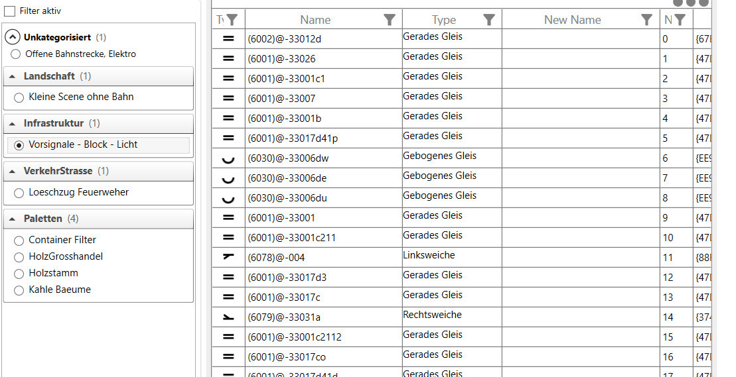This screenshot has width=736, height=377.
Task: Select the Kleine Scene ohne Bahn option
Action: coord(19,97)
